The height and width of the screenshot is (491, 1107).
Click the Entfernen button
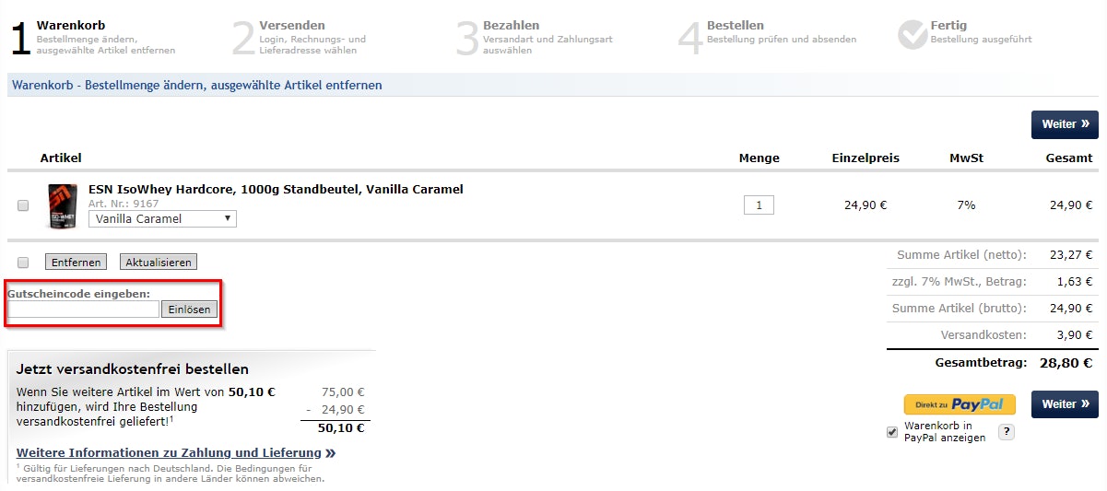tap(76, 263)
